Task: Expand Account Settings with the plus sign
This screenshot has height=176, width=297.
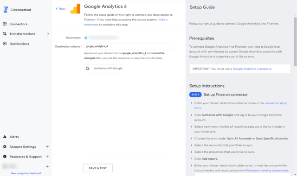Action: point(47,146)
